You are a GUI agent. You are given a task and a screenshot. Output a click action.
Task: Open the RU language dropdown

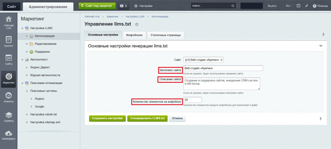coord(289,6)
